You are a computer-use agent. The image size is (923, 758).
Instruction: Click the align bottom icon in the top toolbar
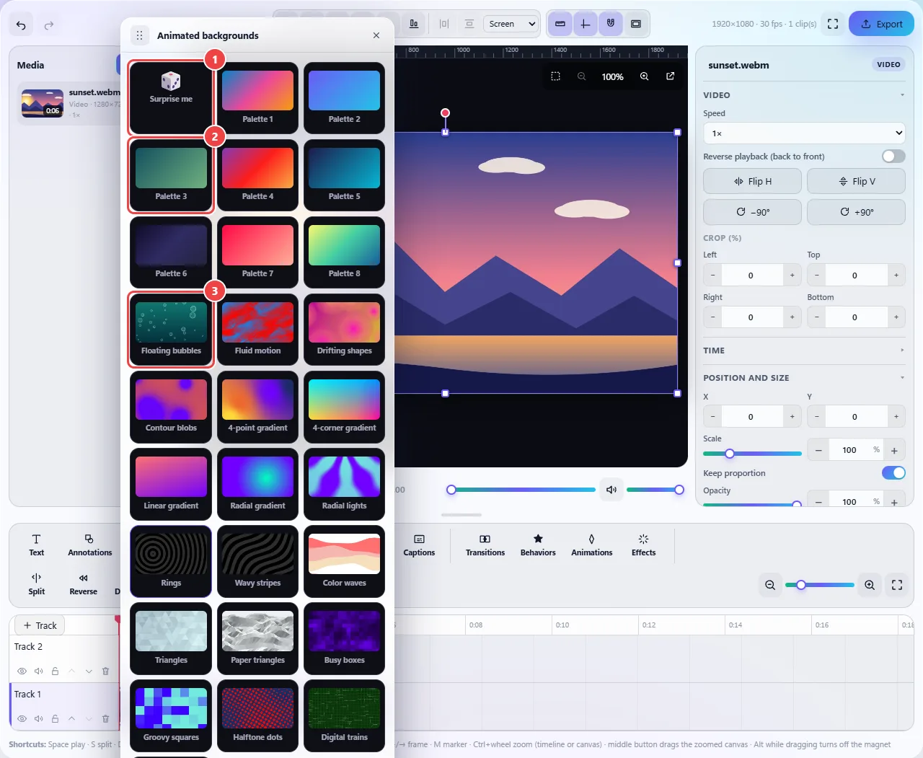414,24
